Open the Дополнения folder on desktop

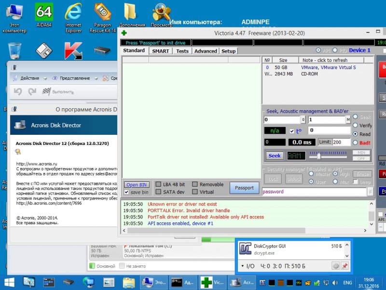(x=132, y=15)
